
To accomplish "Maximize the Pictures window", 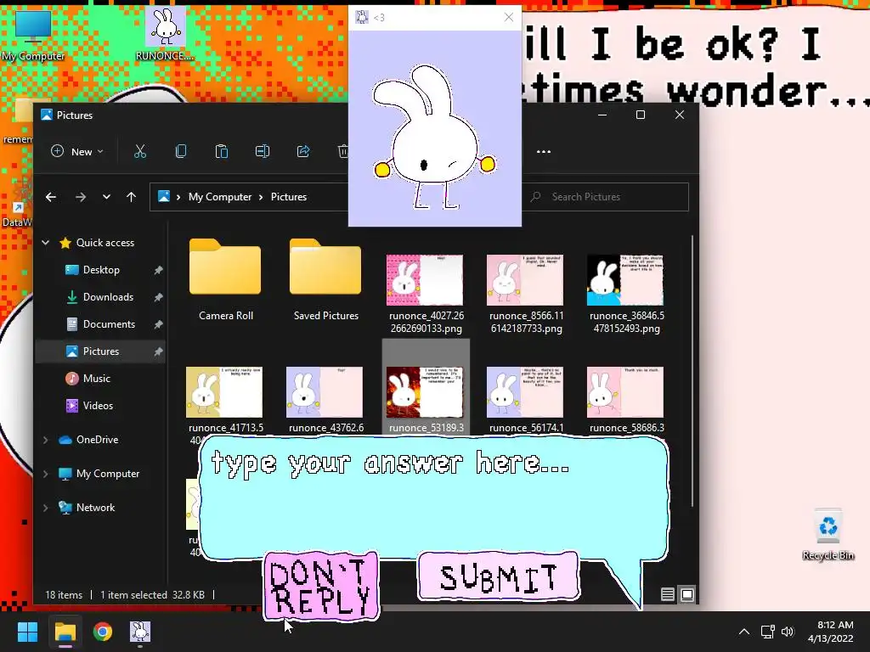I will [641, 115].
